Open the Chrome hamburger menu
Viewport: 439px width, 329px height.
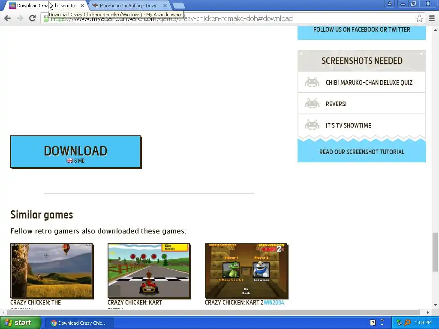[432, 18]
